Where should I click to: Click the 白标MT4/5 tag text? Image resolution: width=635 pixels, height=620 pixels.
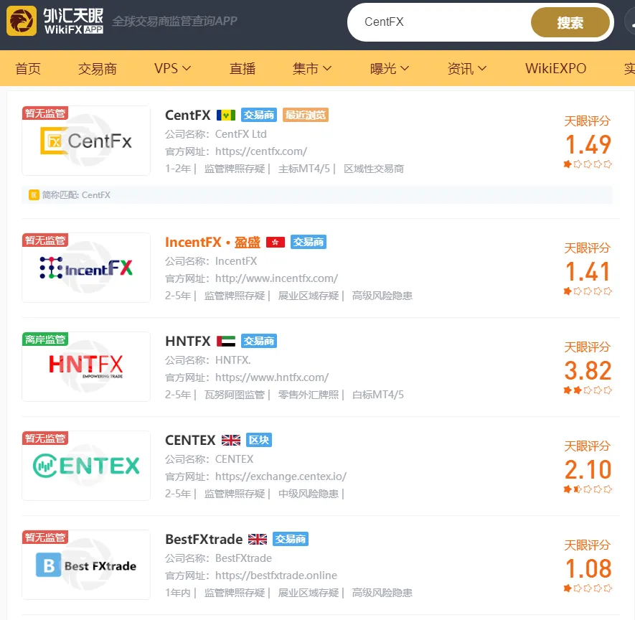[x=378, y=395]
